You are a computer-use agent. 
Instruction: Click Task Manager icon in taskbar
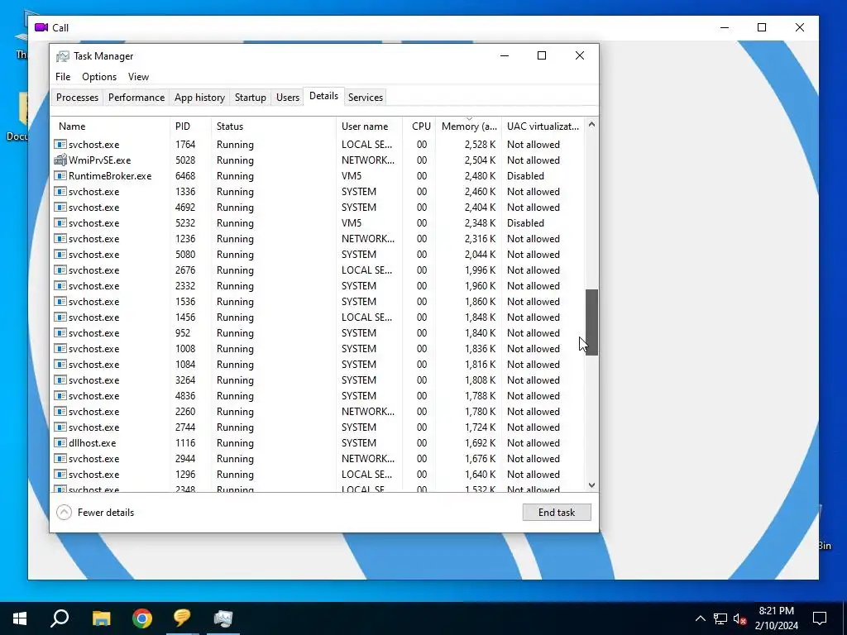point(223,618)
